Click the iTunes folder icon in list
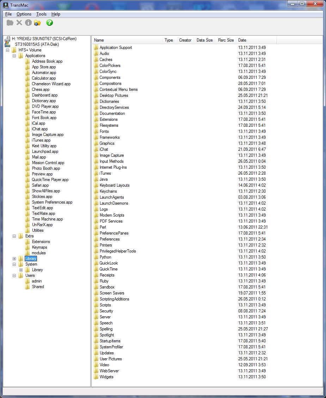 coord(96,173)
